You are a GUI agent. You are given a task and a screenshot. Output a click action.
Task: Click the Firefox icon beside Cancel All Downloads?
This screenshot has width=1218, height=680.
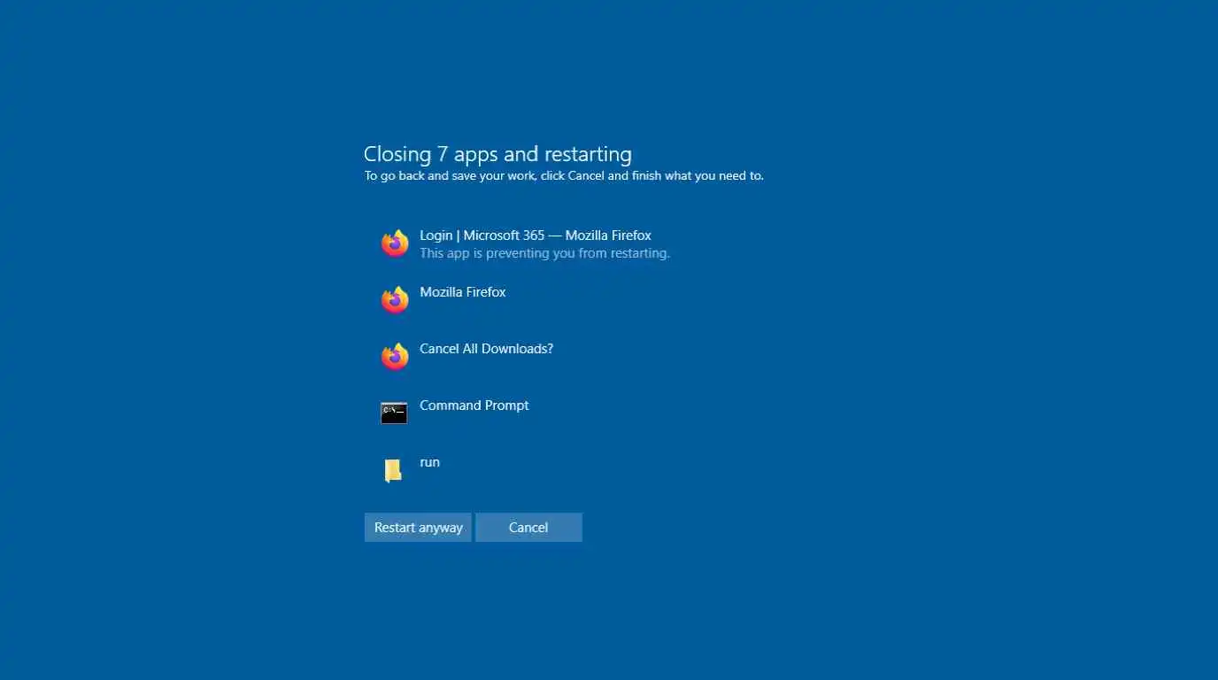pyautogui.click(x=395, y=357)
